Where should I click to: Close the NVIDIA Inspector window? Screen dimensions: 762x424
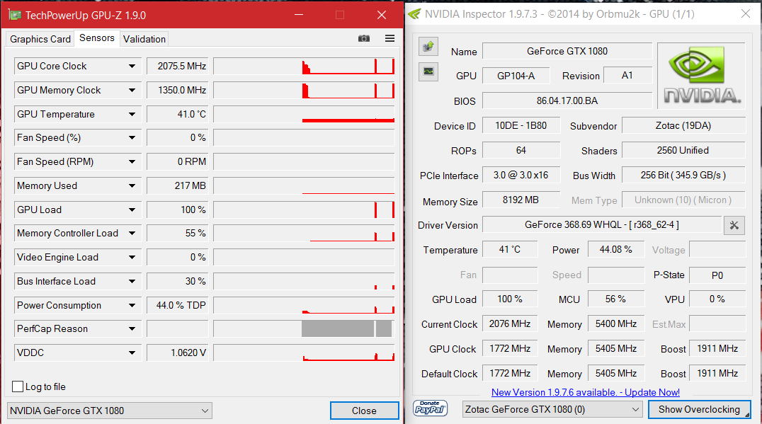746,14
